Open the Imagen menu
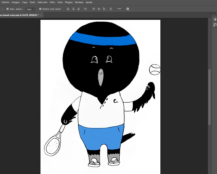The height and width of the screenshot is (174, 217). coord(16,2)
